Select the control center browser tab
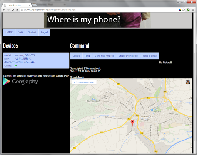 pos(17,5)
